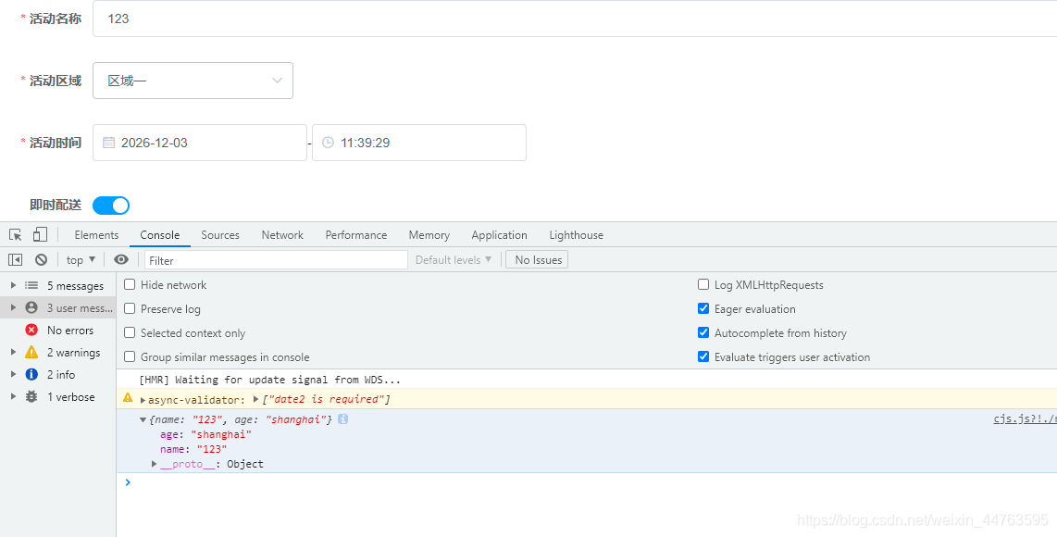
Task: Switch to the Network tab
Action: pos(282,235)
